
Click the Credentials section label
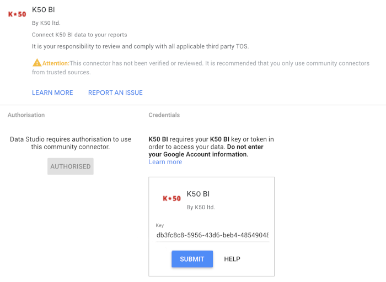tap(164, 115)
